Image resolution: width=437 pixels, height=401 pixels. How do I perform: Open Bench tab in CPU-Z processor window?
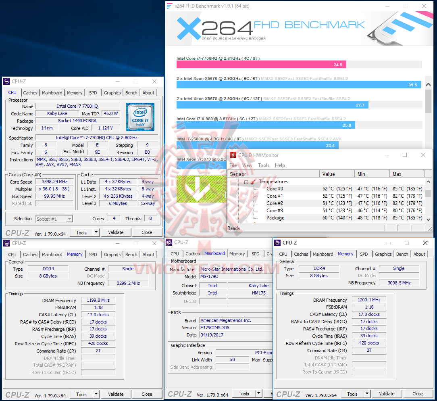131,92
